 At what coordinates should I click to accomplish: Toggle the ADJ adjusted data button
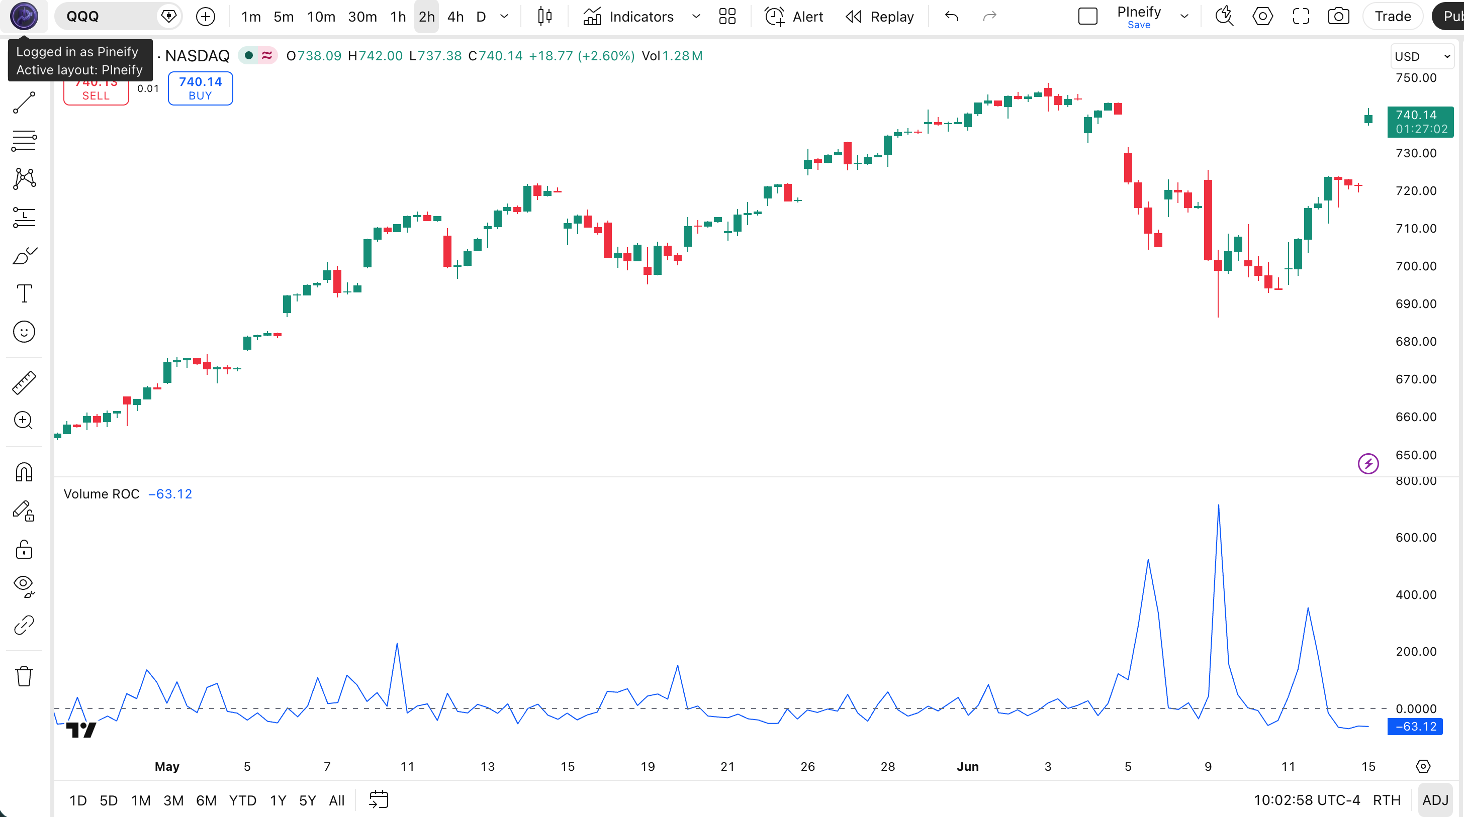click(1435, 800)
